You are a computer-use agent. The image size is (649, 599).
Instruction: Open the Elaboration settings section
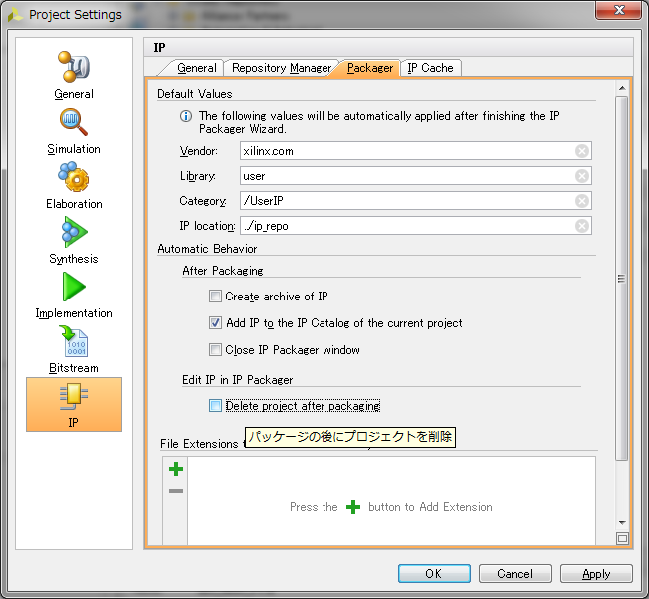[x=74, y=185]
